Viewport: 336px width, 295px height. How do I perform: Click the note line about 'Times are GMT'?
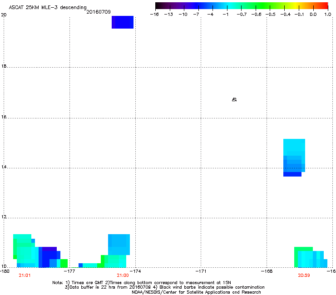click(x=142, y=283)
